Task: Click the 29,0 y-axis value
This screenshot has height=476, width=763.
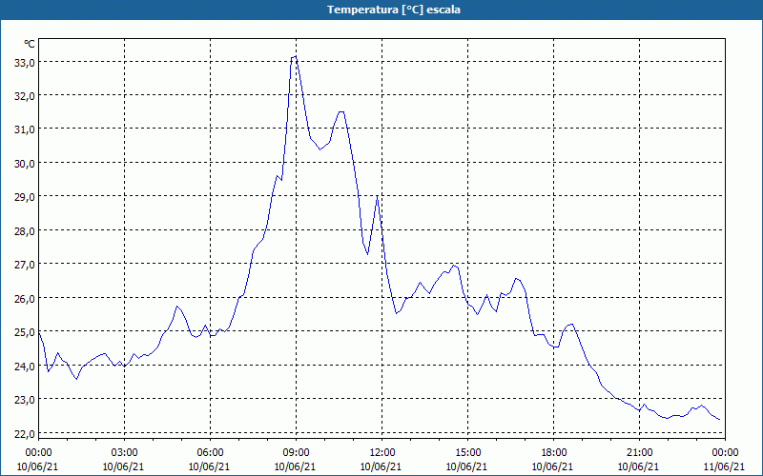Action: (x=26, y=197)
